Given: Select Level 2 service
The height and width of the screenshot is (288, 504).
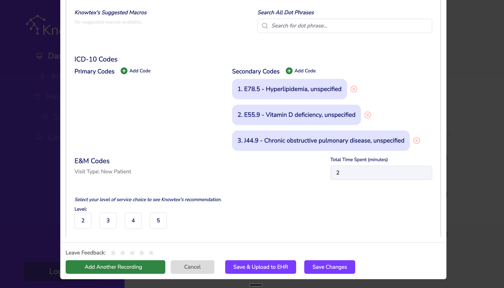Looking at the screenshot, I should (x=83, y=220).
